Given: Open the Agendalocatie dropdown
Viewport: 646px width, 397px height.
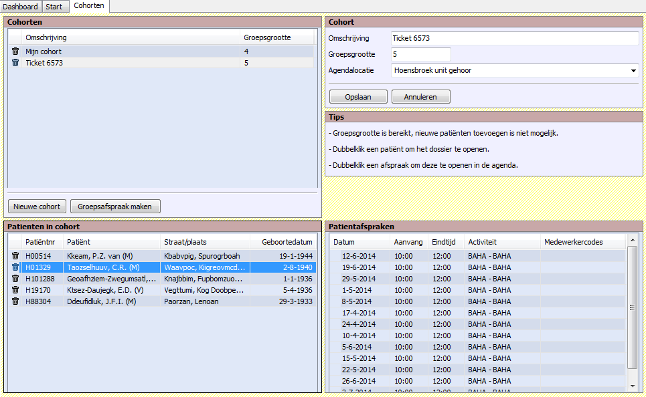Looking at the screenshot, I should pyautogui.click(x=633, y=70).
